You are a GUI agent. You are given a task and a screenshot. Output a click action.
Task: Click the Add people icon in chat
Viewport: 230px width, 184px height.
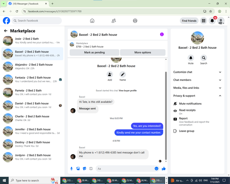point(109,75)
